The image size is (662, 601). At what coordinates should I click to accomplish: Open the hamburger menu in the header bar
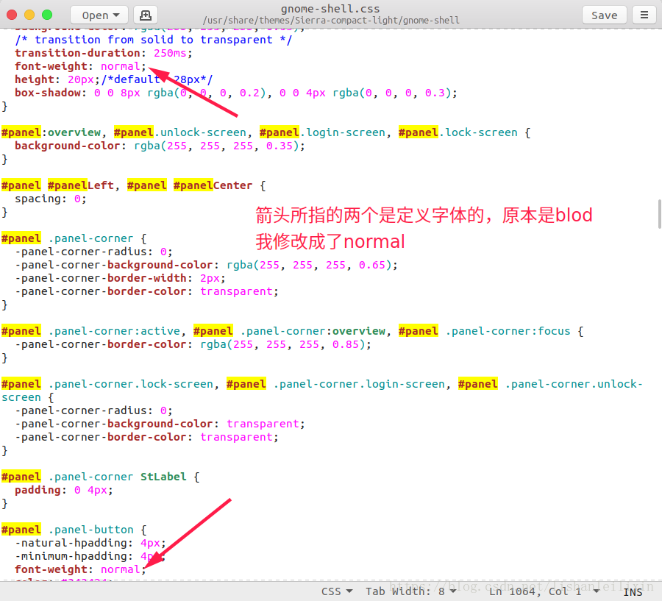(x=644, y=15)
